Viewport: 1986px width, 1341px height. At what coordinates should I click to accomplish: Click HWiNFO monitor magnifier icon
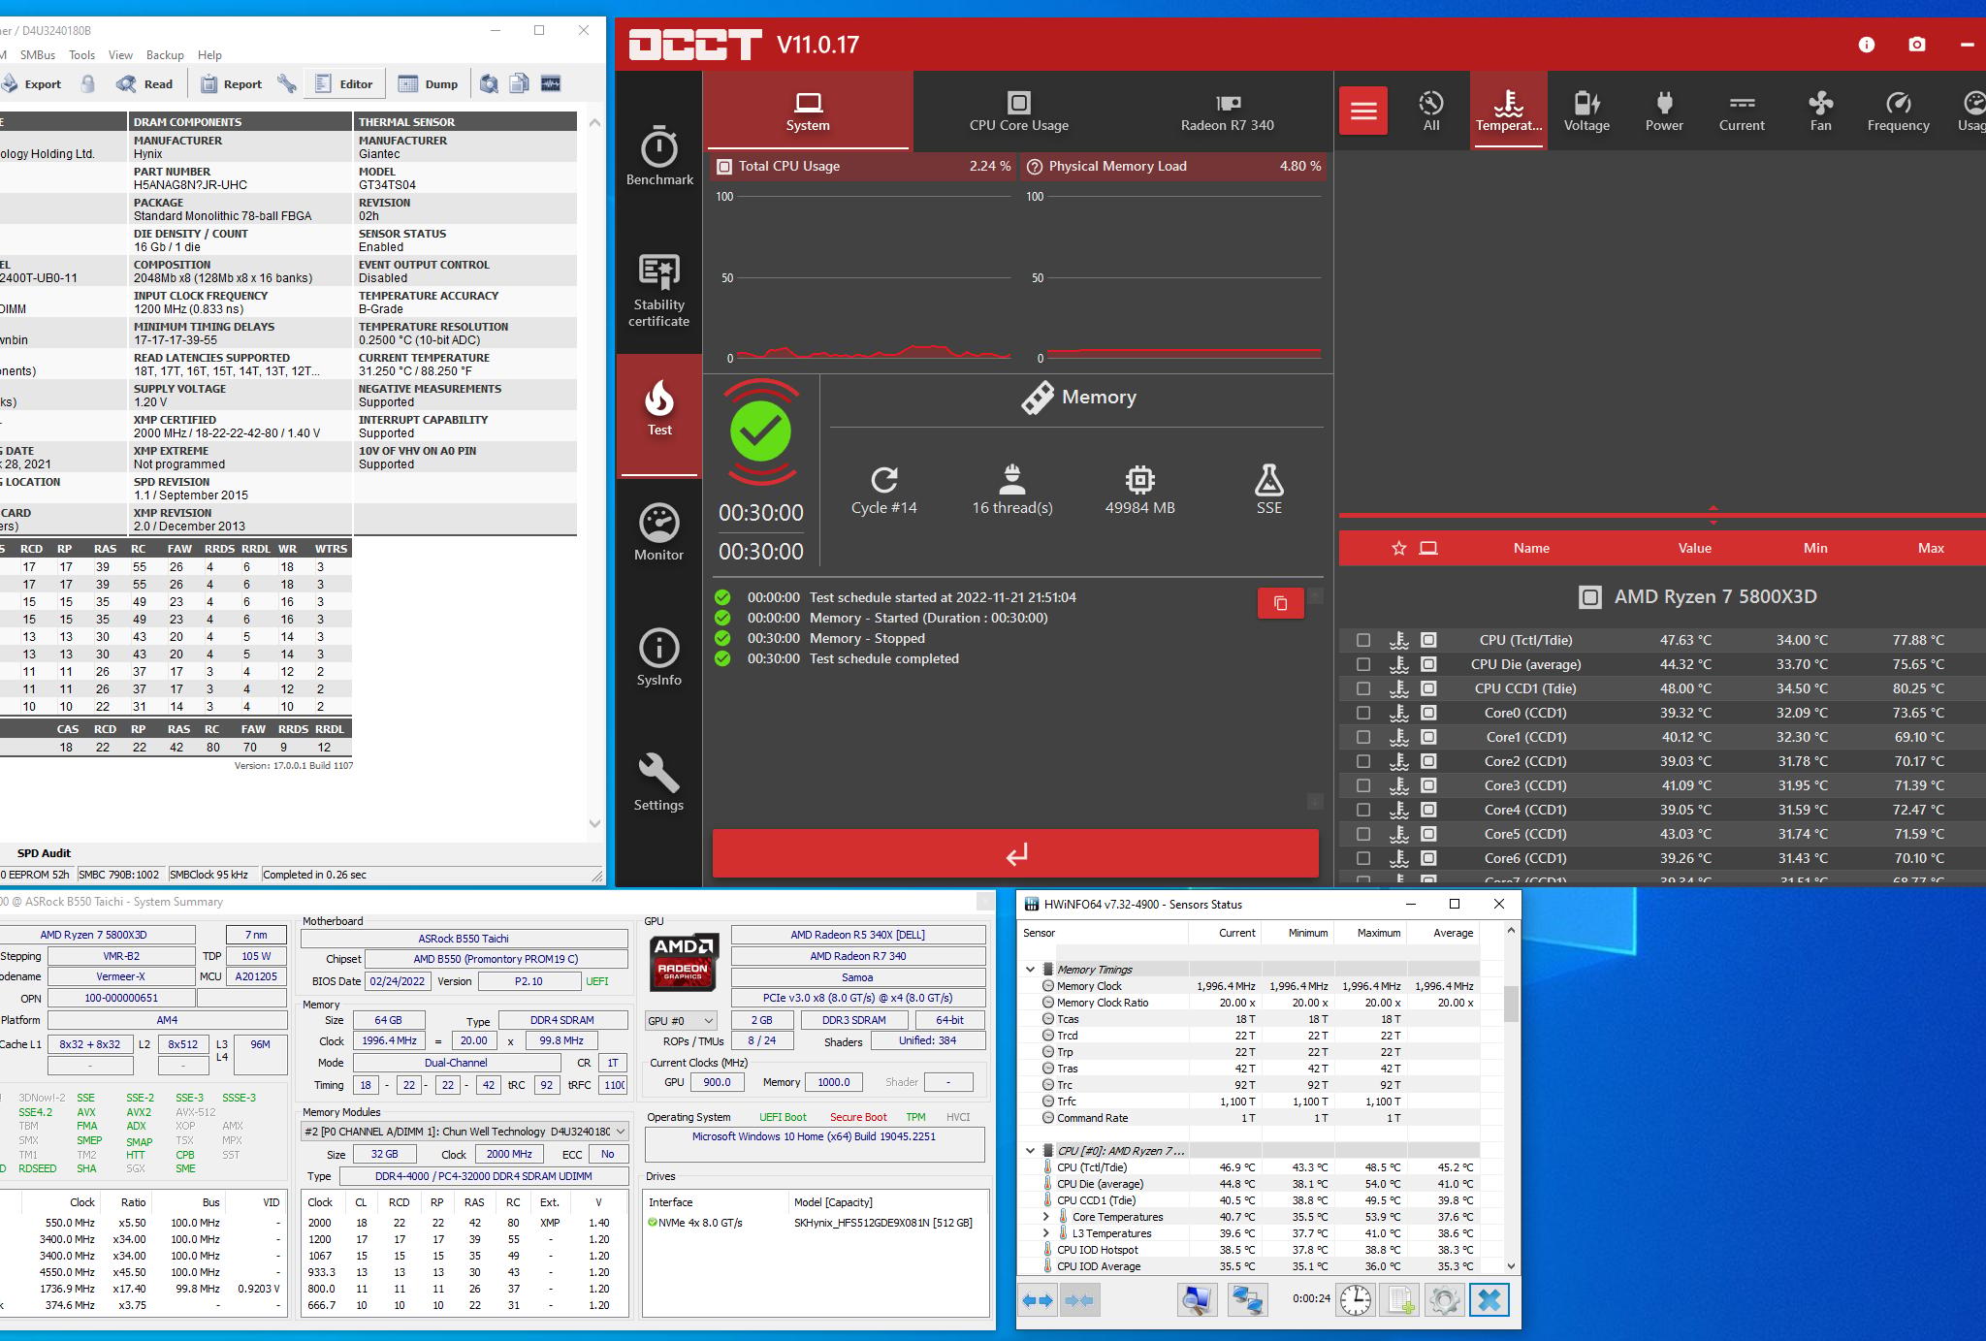click(x=1197, y=1300)
